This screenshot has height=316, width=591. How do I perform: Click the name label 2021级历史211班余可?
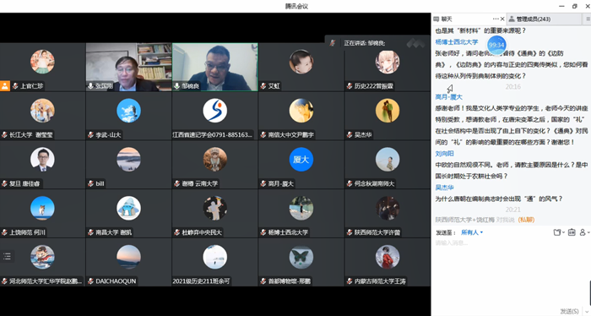tap(201, 281)
